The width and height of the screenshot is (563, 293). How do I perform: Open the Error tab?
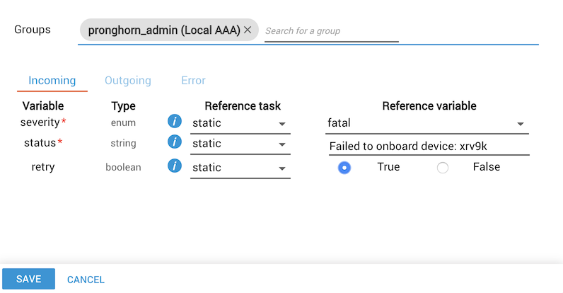click(193, 81)
